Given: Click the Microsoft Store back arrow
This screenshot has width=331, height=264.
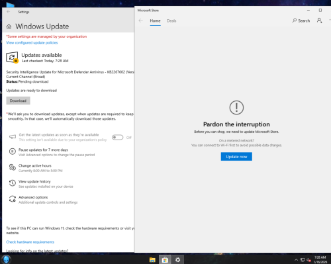Looking at the screenshot, I should (141, 21).
